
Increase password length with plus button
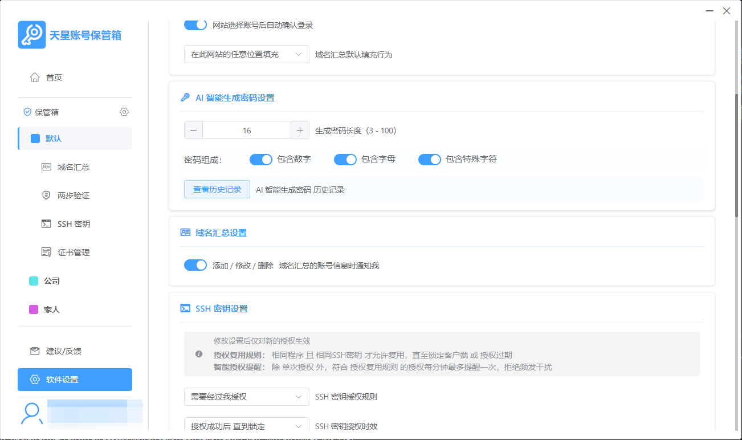point(300,131)
